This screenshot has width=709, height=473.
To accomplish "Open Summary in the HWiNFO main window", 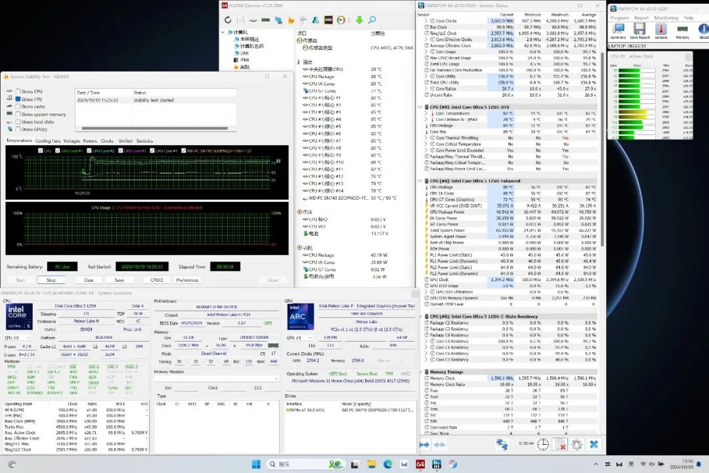I will click(618, 31).
